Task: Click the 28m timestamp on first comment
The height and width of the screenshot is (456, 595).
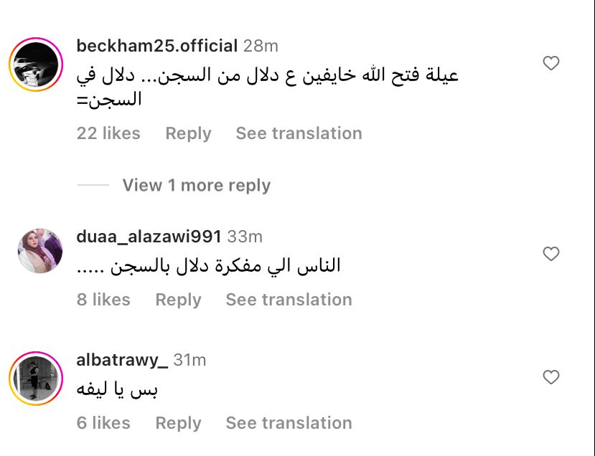Action: (261, 46)
